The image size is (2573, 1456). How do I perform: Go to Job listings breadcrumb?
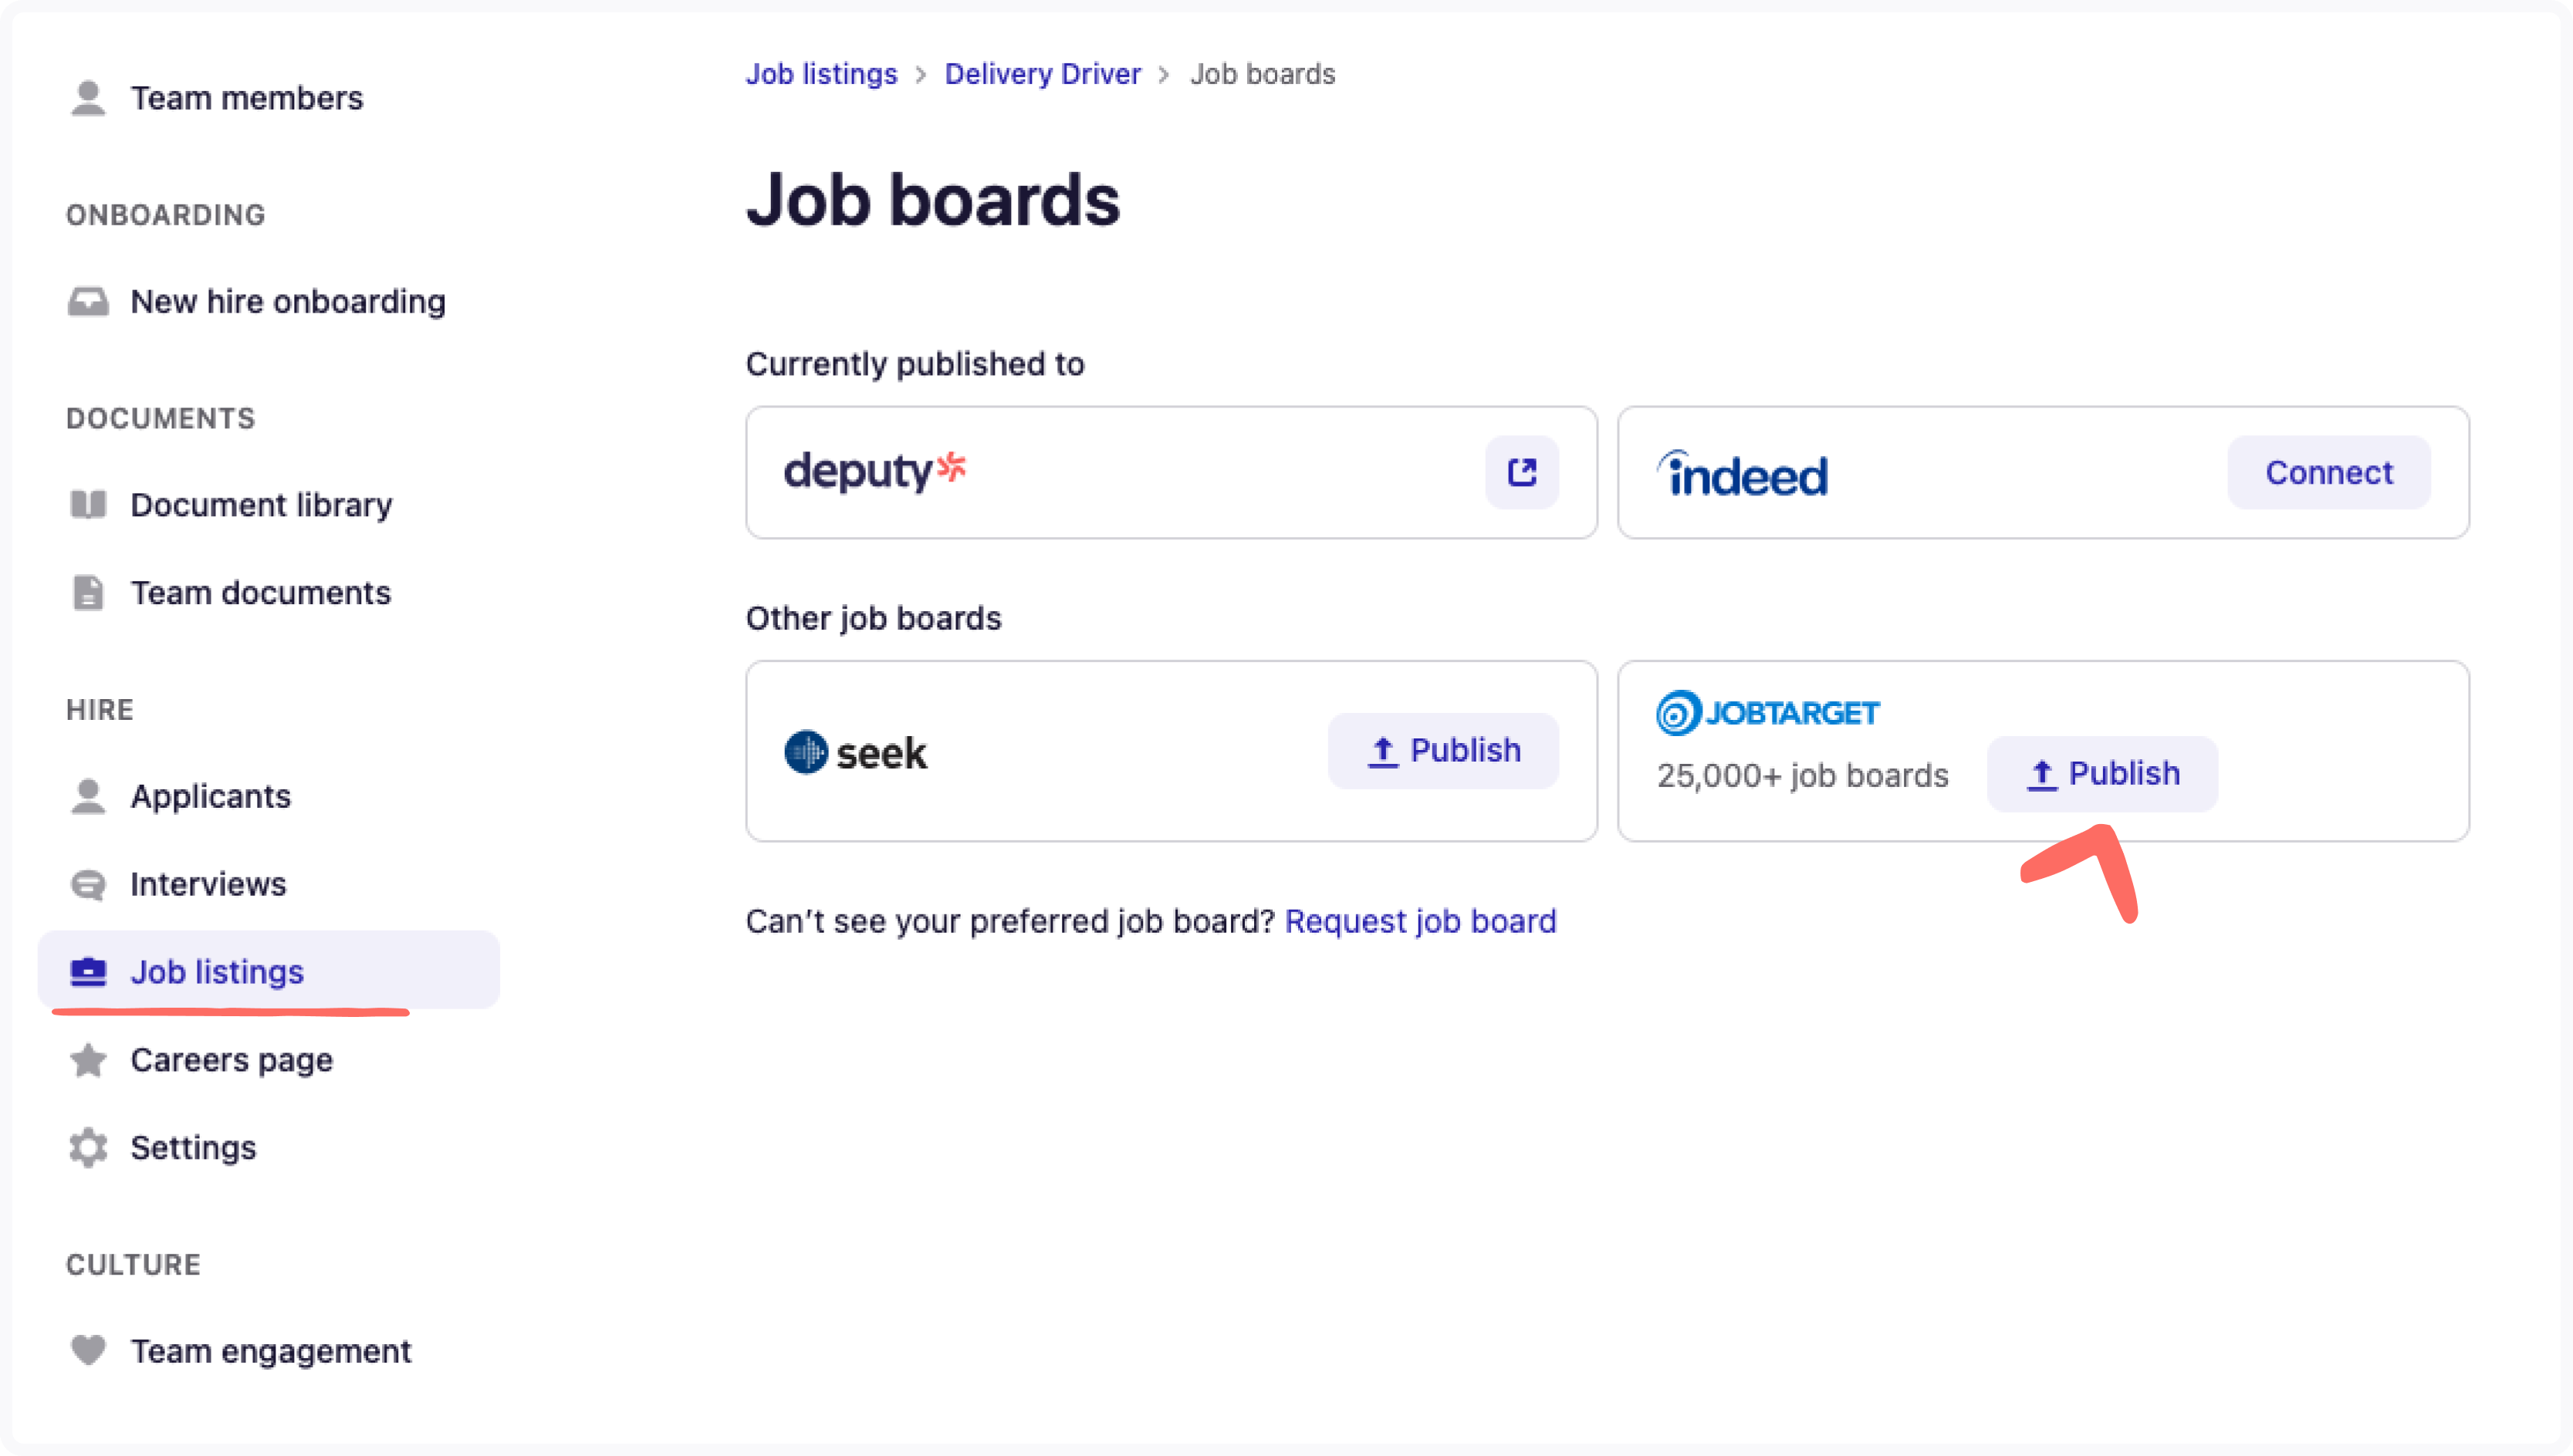point(821,74)
